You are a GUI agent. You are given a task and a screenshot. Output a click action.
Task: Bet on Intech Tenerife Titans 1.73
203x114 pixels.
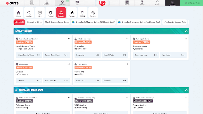(x=29, y=55)
